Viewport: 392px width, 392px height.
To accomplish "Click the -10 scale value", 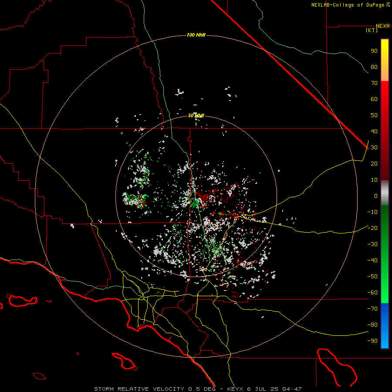I will (372, 212).
